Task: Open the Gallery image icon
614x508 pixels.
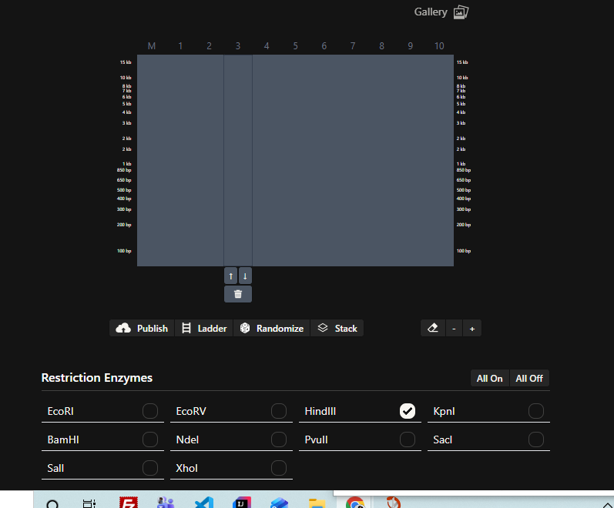Action: (461, 12)
